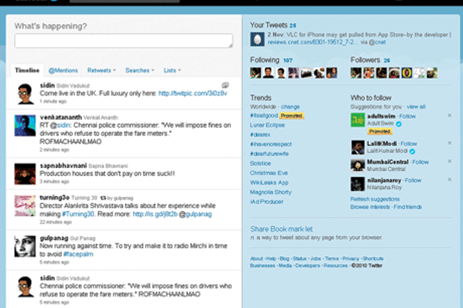The height and width of the screenshot is (308, 463).
Task: Click gulpanag's profile photo
Action: (x=25, y=245)
